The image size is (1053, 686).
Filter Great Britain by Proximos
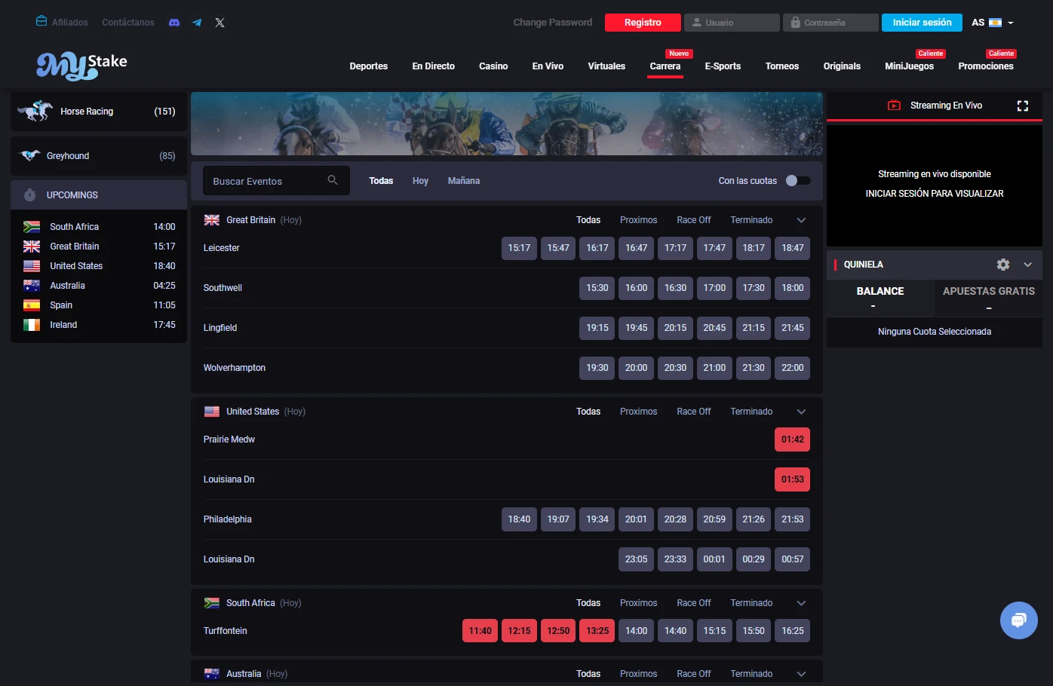(638, 220)
